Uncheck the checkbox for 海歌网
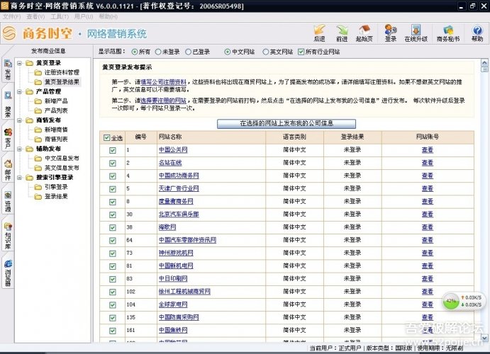Image resolution: width=490 pixels, height=354 pixels. tap(113, 228)
